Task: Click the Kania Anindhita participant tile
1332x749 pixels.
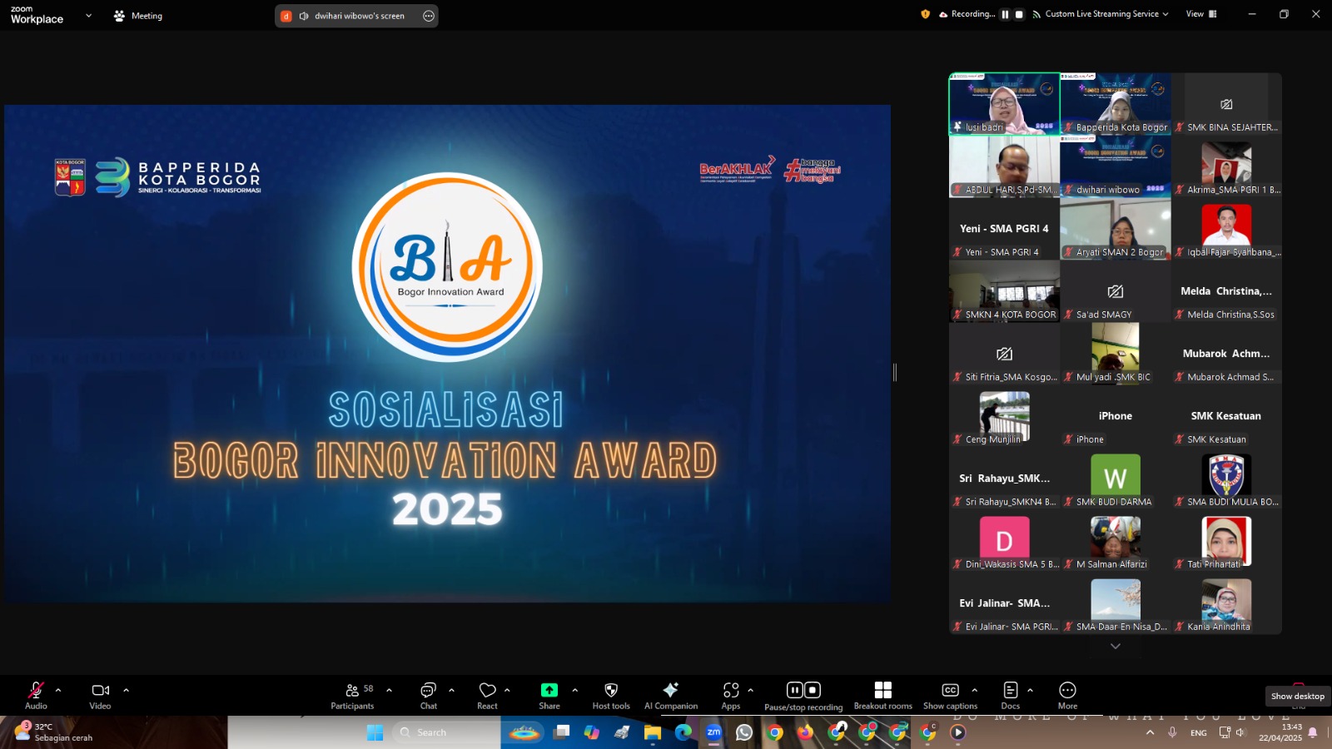Action: (x=1226, y=603)
